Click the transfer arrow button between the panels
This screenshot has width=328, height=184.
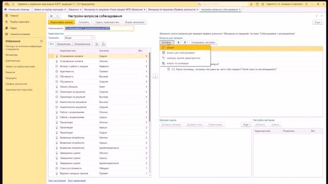pyautogui.click(x=155, y=76)
